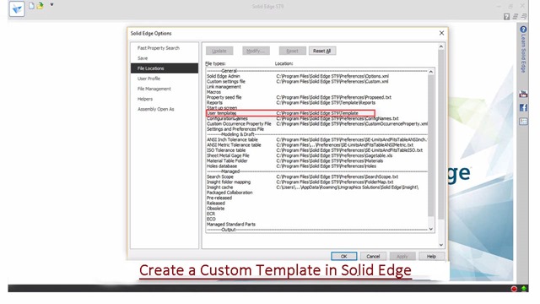Select the Custom settings file row

pyautogui.click(x=317, y=81)
